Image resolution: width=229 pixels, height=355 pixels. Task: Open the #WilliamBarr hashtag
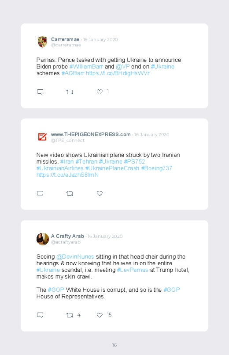(x=86, y=67)
